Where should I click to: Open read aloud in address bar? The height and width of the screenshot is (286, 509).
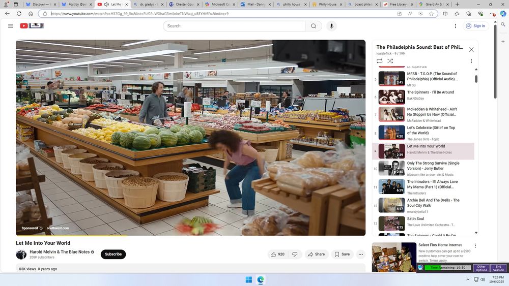pyautogui.click(x=410, y=14)
